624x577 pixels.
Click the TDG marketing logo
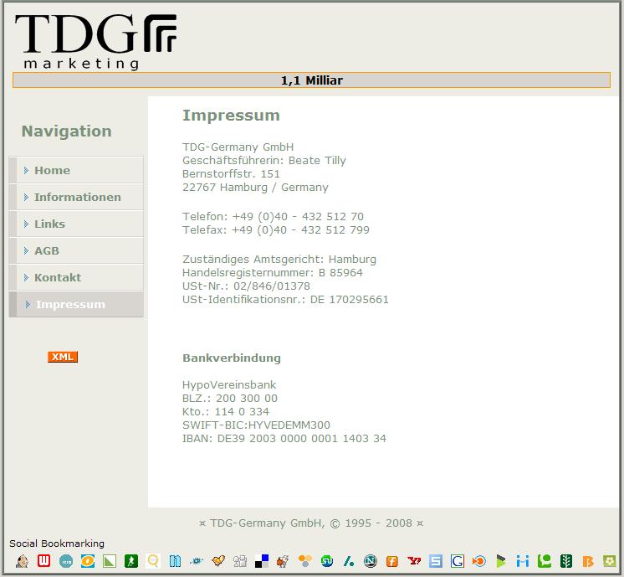click(x=95, y=39)
